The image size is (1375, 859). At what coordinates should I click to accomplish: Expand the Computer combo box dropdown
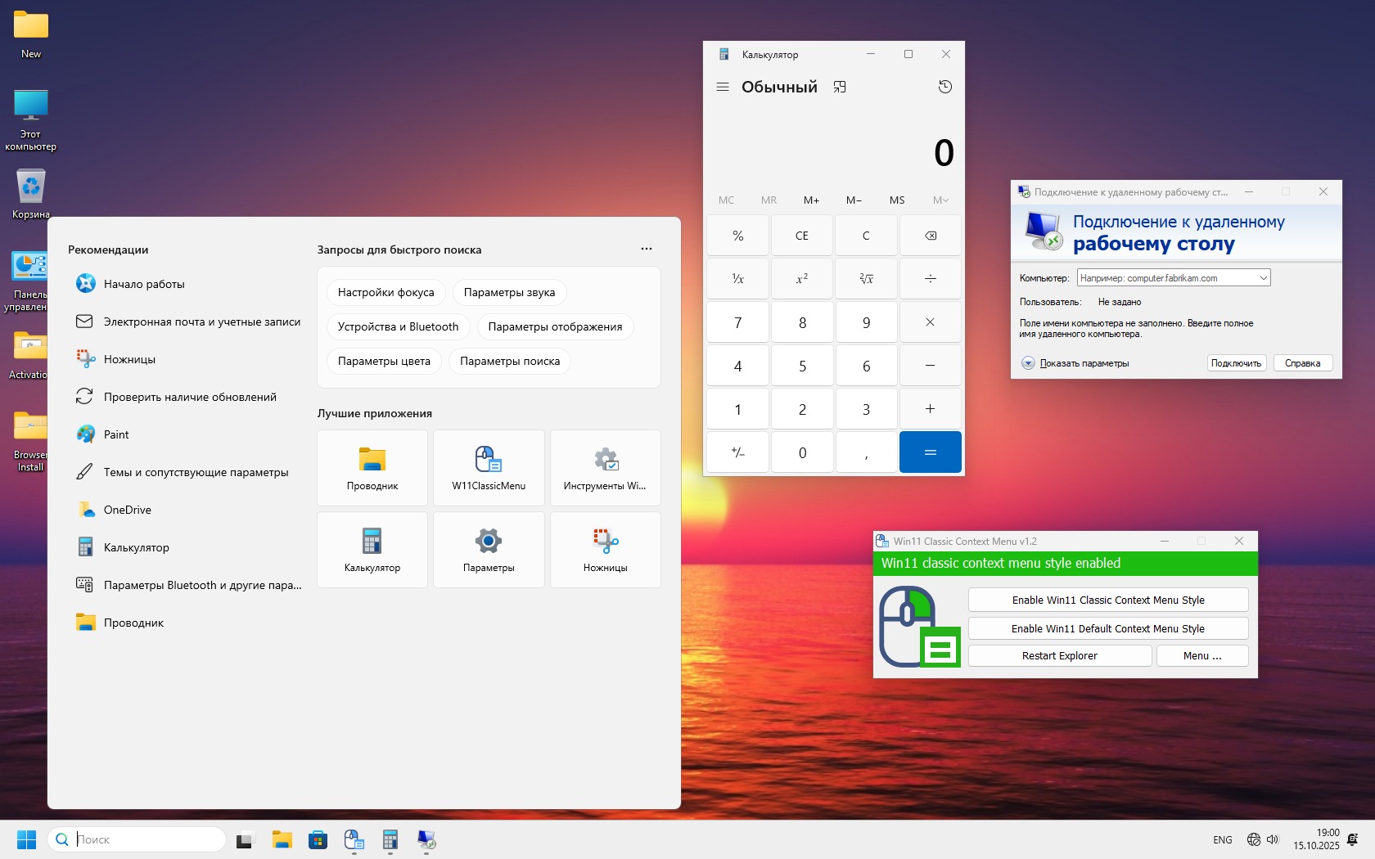1263,278
